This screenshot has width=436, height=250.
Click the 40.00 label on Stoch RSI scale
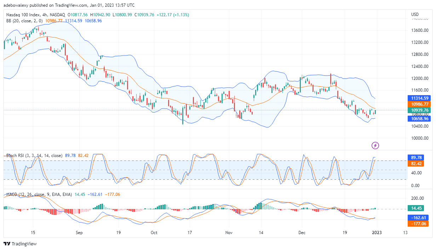point(416,173)
